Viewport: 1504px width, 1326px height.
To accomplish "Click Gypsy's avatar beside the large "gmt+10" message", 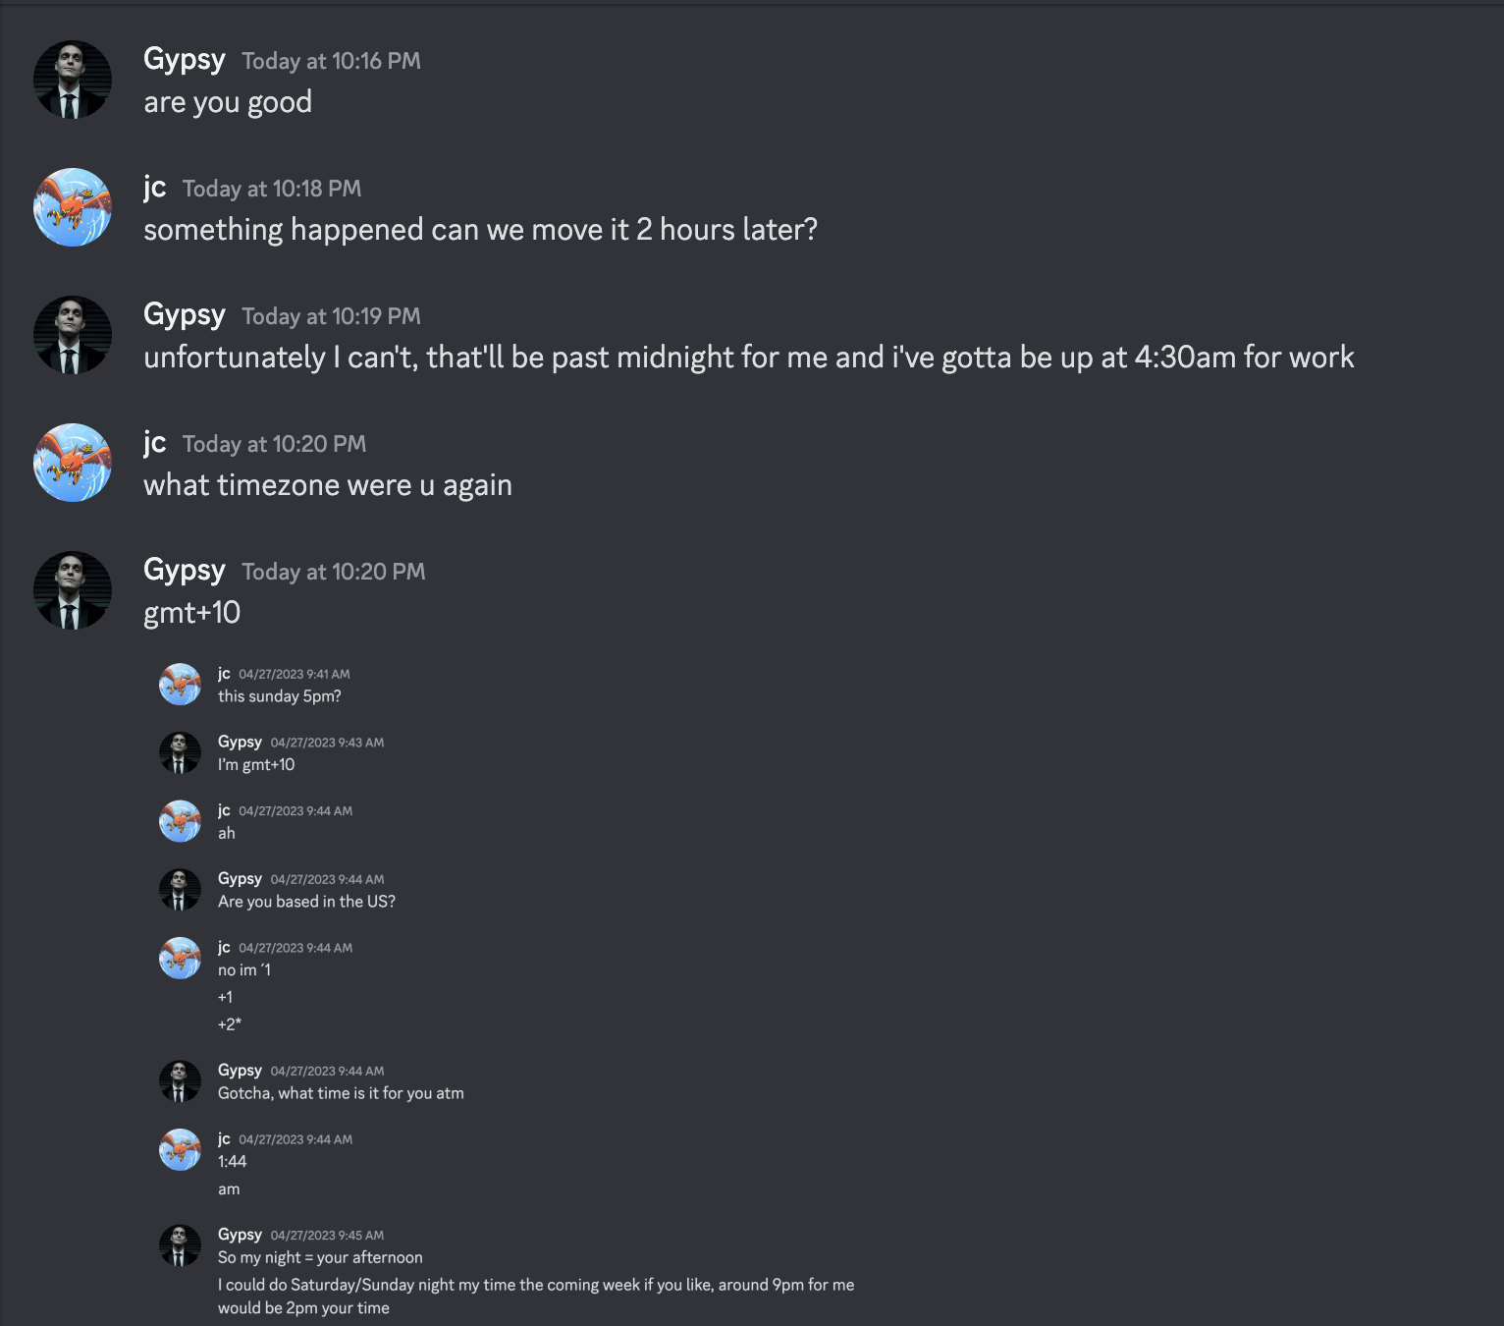I will (x=73, y=590).
